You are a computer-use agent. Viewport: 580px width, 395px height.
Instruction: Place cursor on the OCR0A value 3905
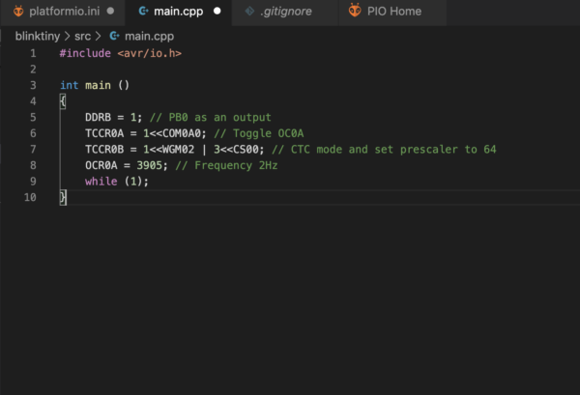click(x=149, y=165)
